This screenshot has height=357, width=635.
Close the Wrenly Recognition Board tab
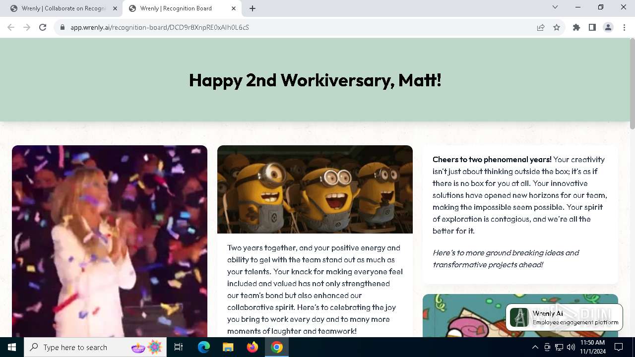[x=234, y=8]
